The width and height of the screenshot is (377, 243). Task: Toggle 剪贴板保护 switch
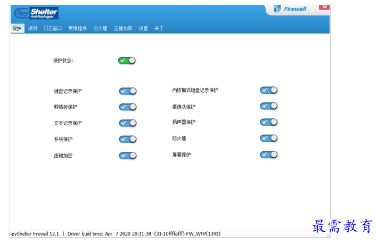tap(128, 107)
